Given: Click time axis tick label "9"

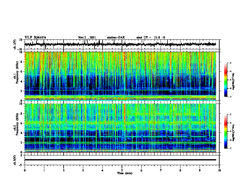Looking at the screenshot, I should click(200, 170).
